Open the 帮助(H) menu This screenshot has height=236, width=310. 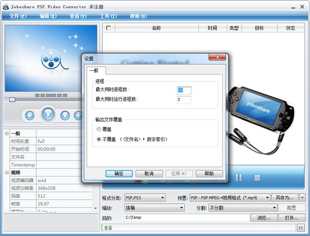138,16
